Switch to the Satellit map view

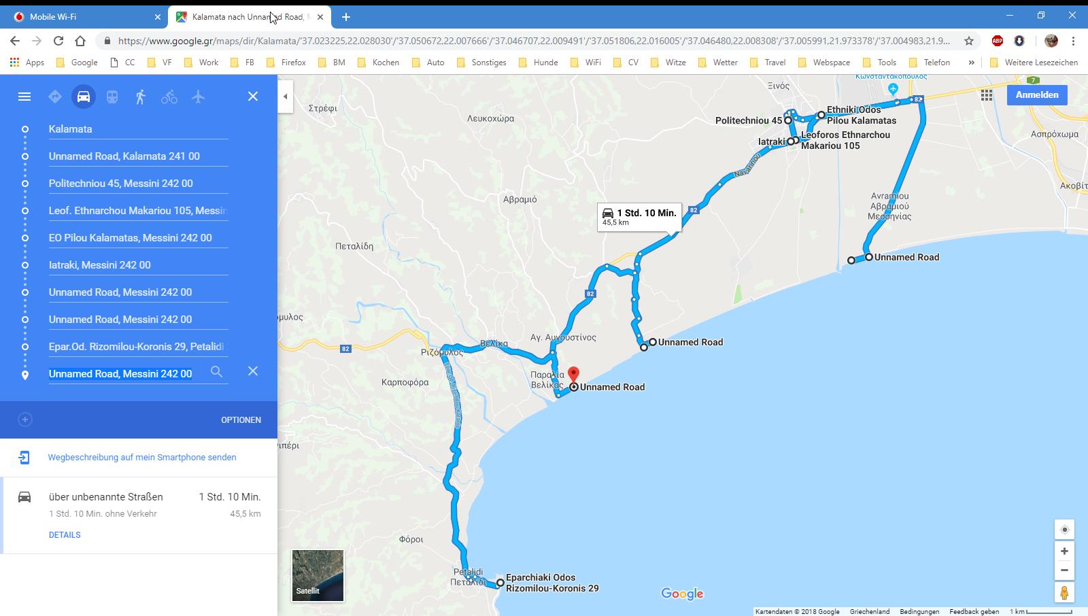click(x=318, y=576)
